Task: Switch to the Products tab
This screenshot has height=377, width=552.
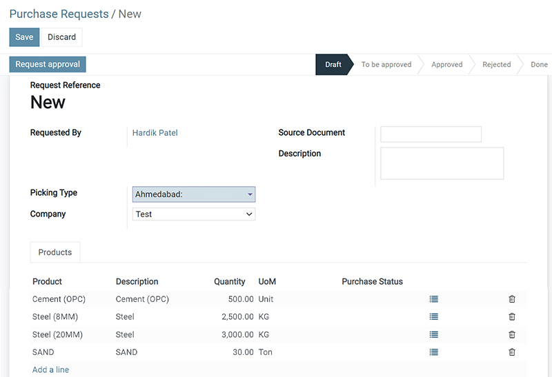Action: pos(55,252)
